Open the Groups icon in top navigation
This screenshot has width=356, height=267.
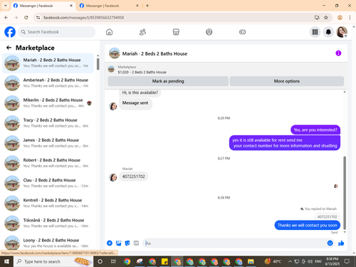(x=209, y=32)
